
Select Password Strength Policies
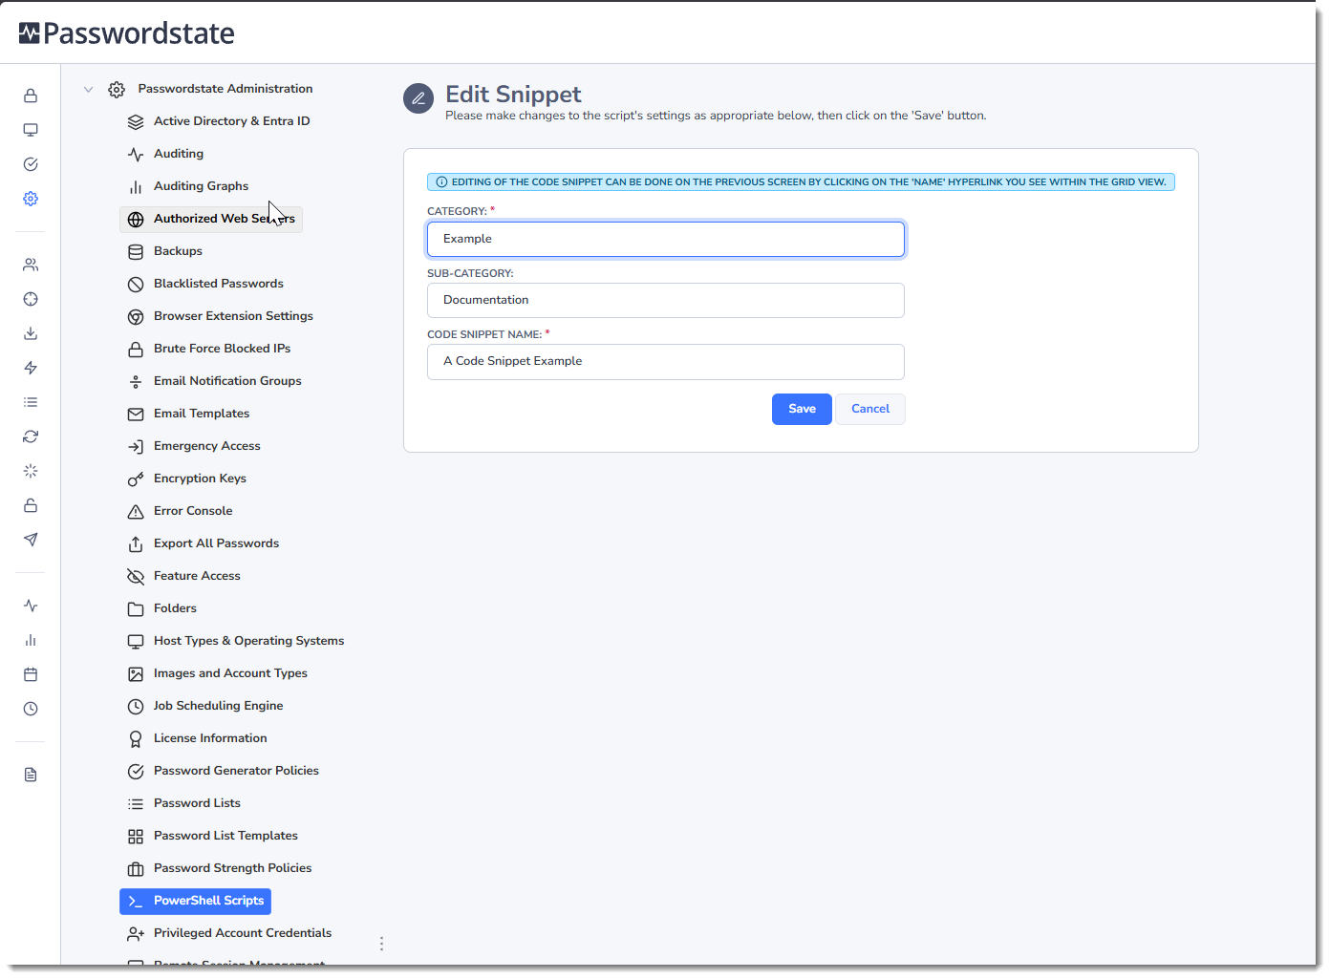(x=232, y=868)
